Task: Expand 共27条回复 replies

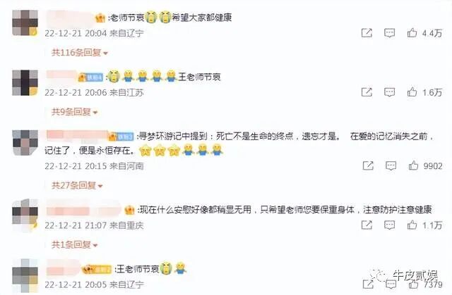Action: 77,186
